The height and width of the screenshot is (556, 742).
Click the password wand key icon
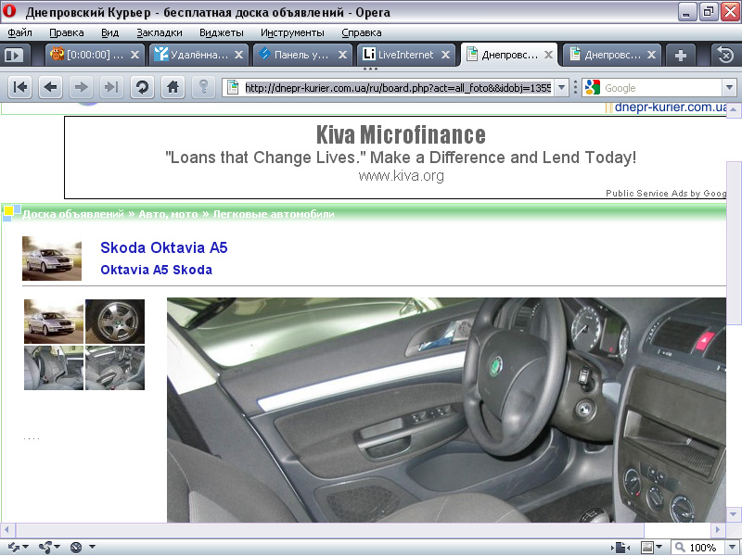204,87
